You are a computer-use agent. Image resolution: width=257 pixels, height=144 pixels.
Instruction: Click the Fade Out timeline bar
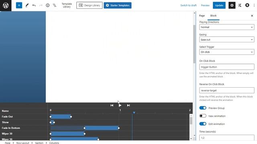click(x=61, y=117)
